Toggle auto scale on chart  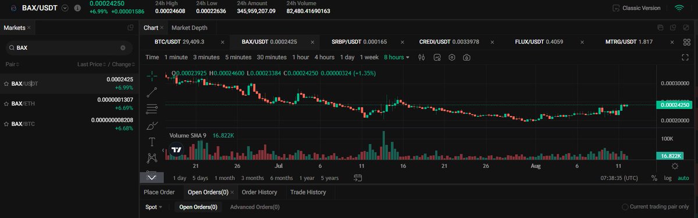click(684, 178)
